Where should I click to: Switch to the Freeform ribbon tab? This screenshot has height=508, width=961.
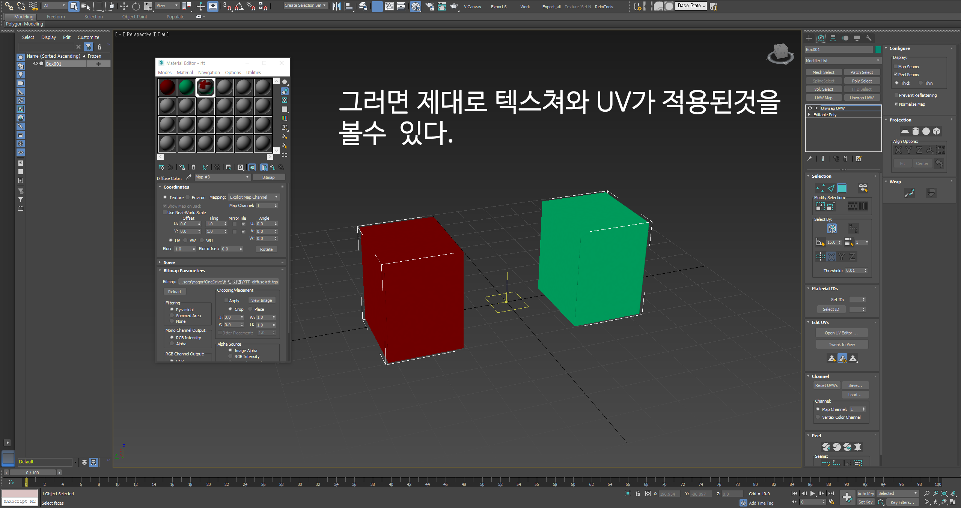[56, 17]
